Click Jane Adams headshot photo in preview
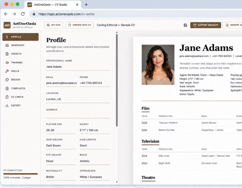242x188 pixels. 158,65
